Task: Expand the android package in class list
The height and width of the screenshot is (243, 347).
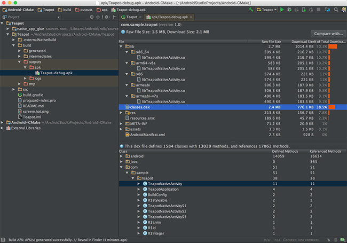Action: pos(121,156)
